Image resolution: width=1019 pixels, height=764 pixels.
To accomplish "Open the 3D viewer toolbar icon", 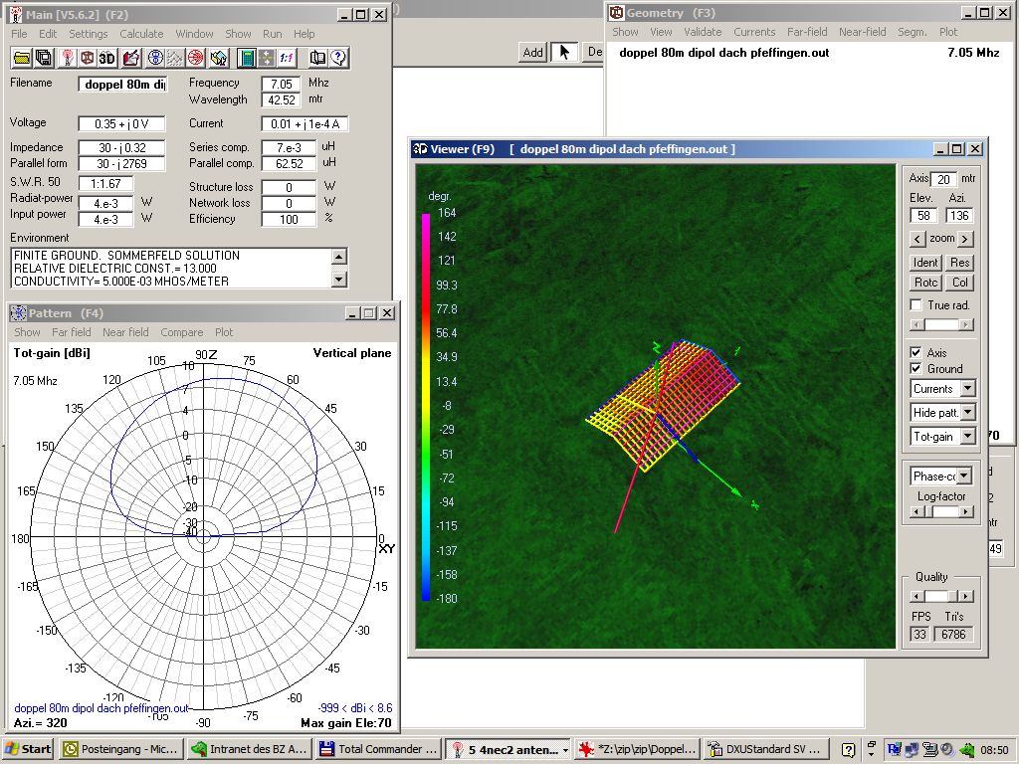I will point(107,58).
